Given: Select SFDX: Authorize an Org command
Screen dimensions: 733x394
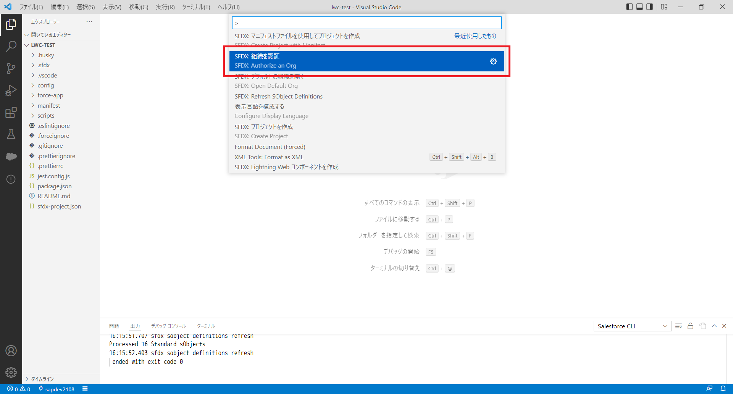Looking at the screenshot, I should (366, 61).
